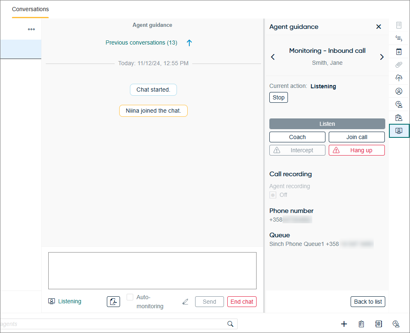Open the calendar add icon in sidebar
This screenshot has height=333, width=410.
click(x=399, y=52)
